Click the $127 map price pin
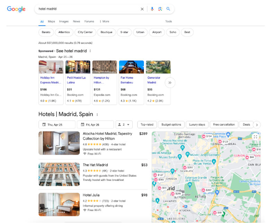The height and width of the screenshot is (223, 270). pos(159,175)
